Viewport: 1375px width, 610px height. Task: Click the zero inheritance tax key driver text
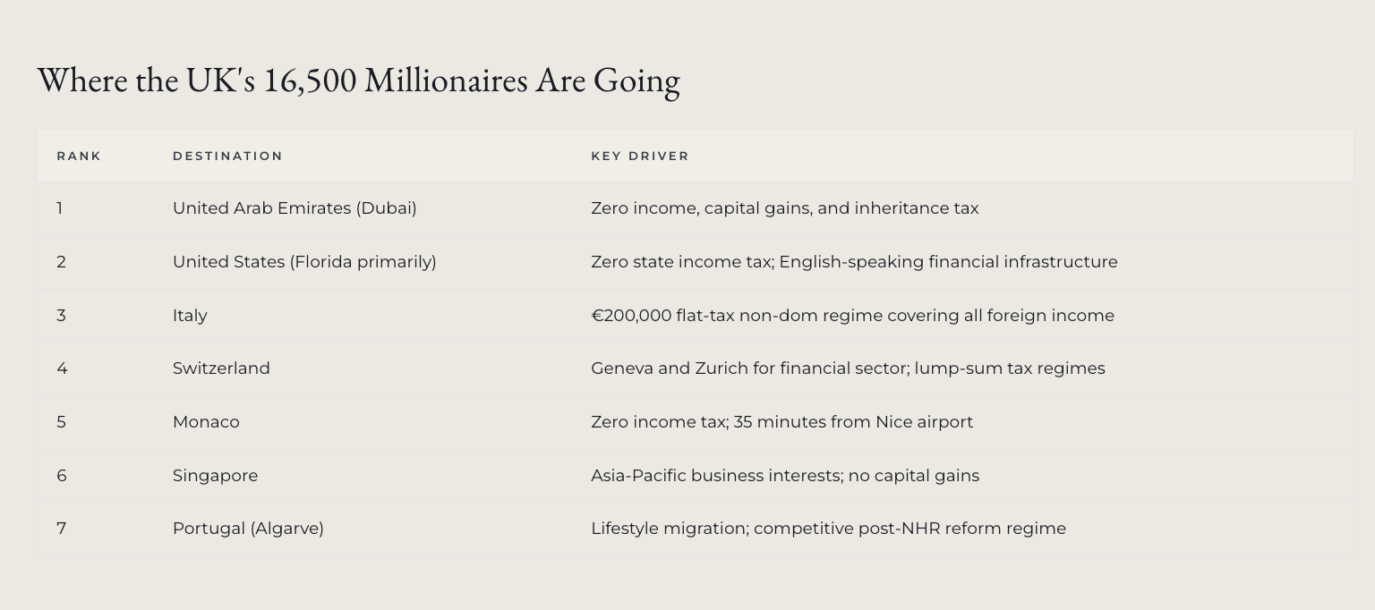coord(784,208)
